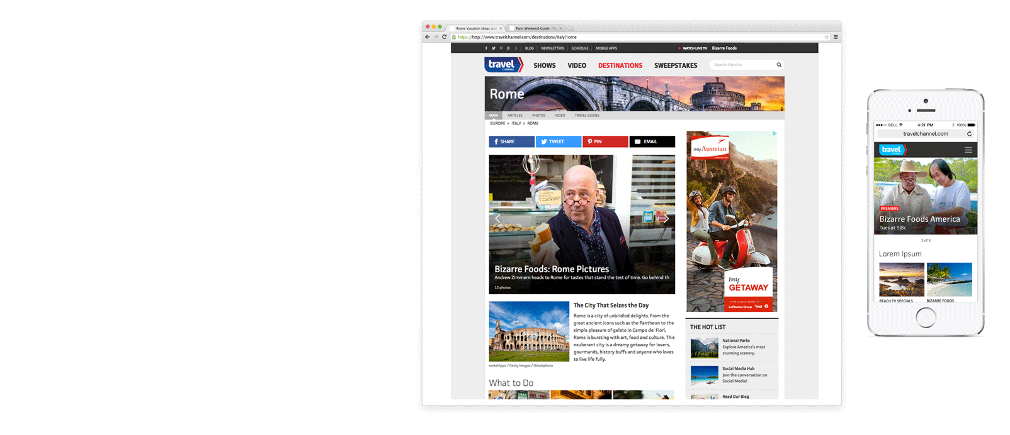Screen dimensions: 1010x435
Task: Open Read Our Blog in Hot List
Action: (x=735, y=397)
